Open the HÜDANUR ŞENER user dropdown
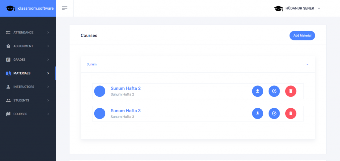The height and width of the screenshot is (161, 340). 319,8
